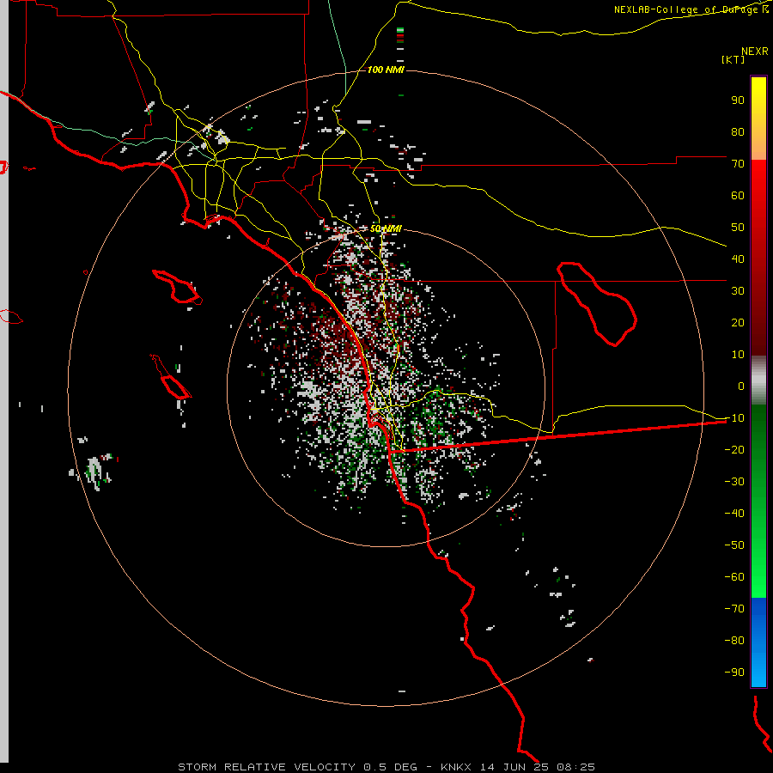Click the Storm Relative Velocity KNKX timestamp caption
The width and height of the screenshot is (773, 773).
(386, 767)
